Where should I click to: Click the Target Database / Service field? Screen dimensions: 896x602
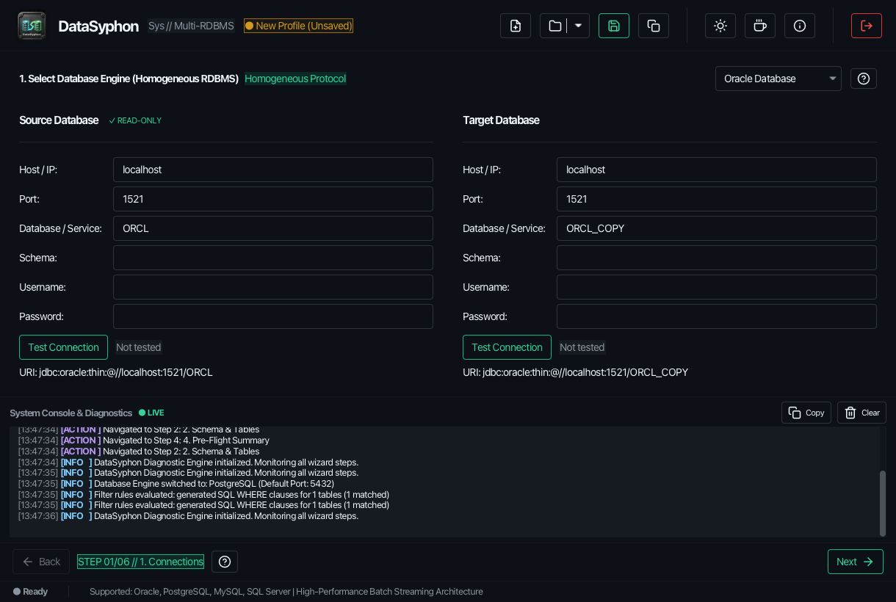coord(717,228)
